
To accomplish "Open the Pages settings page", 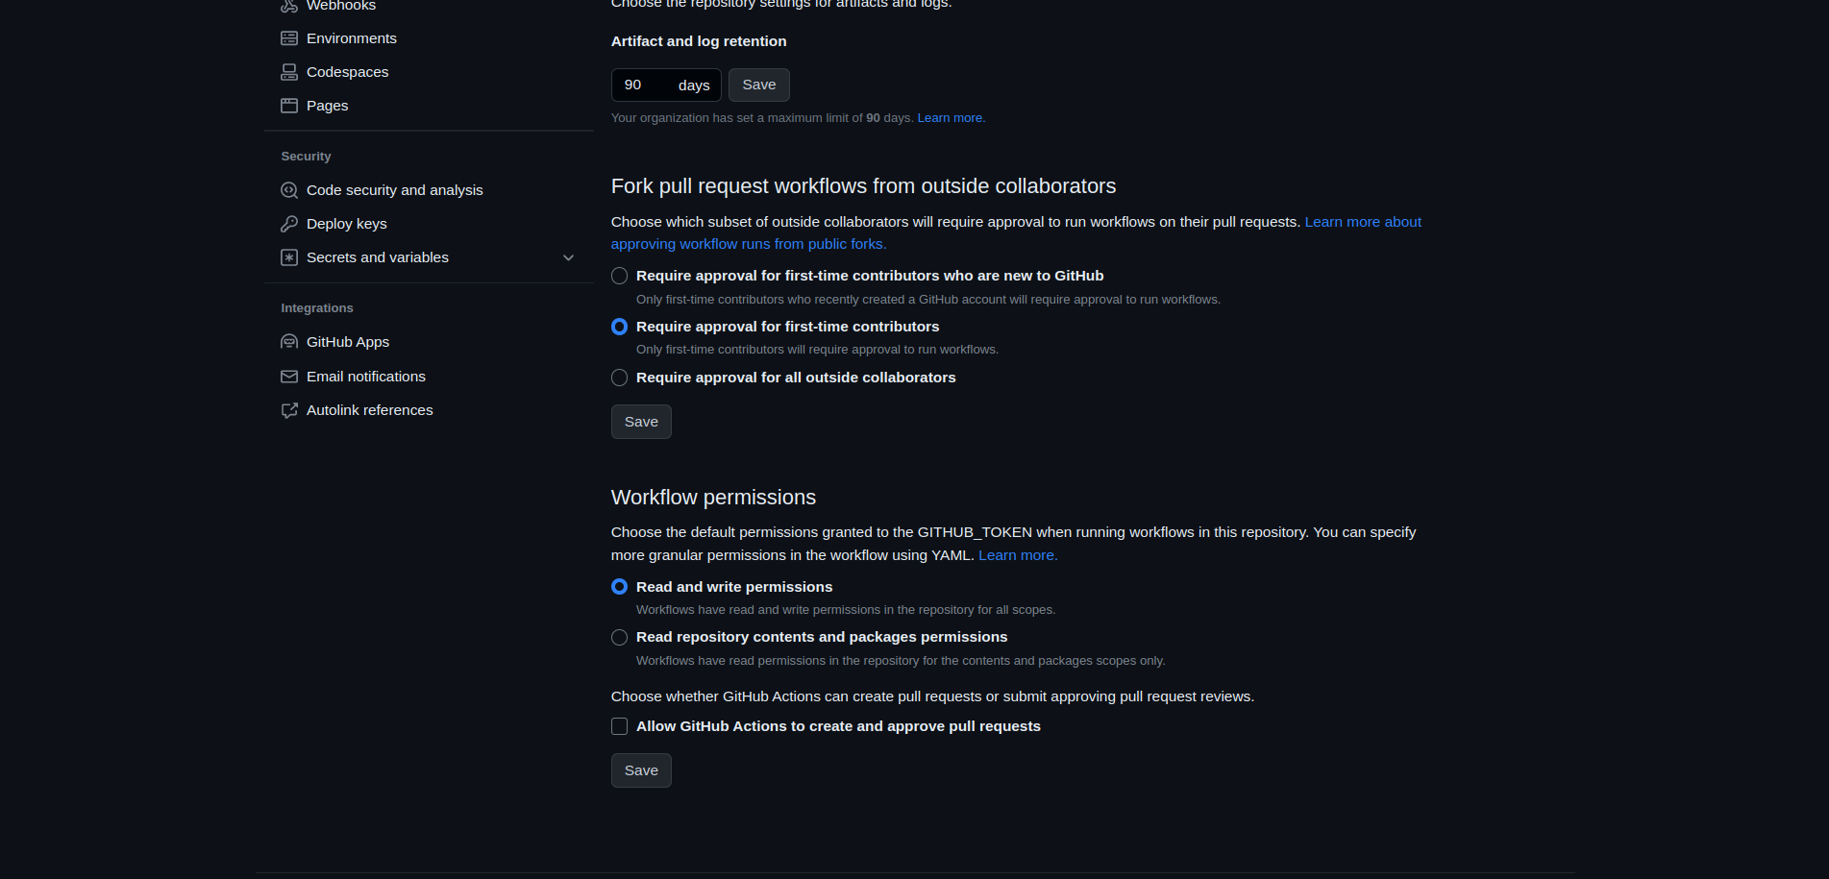I will point(327,106).
